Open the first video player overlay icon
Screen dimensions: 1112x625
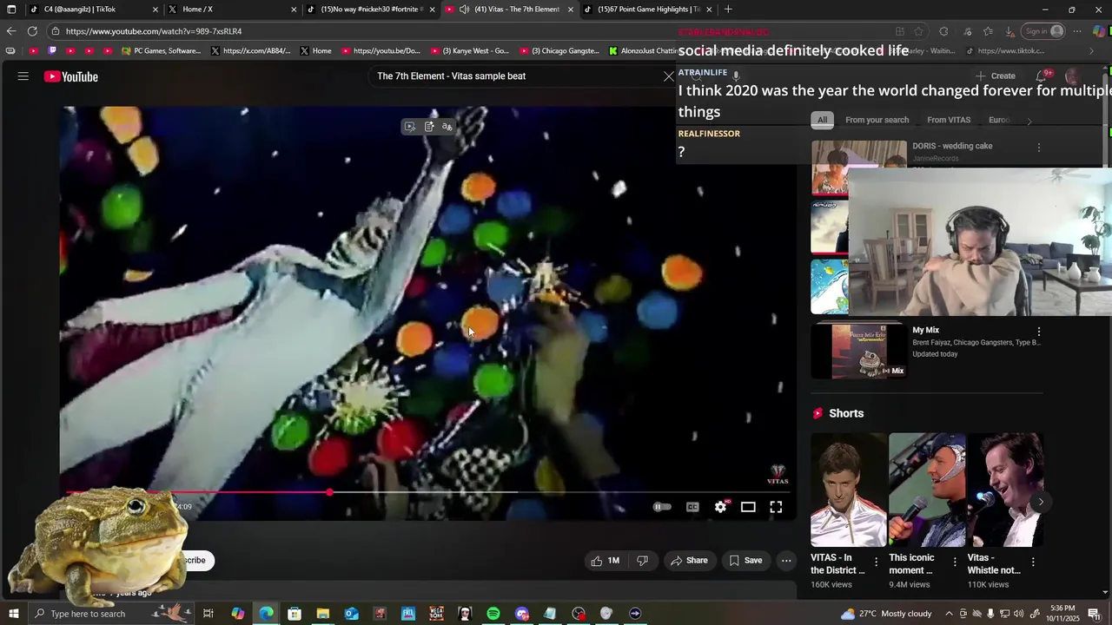[410, 127]
